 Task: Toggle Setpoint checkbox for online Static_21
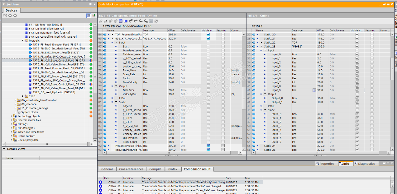click(x=371, y=39)
